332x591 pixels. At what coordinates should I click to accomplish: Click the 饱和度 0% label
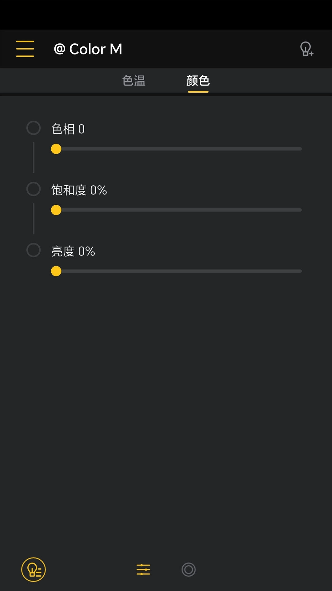79,190
